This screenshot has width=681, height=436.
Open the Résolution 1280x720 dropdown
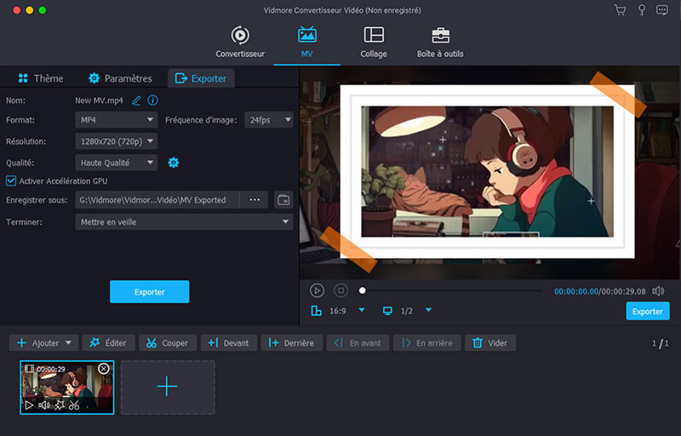click(x=116, y=141)
